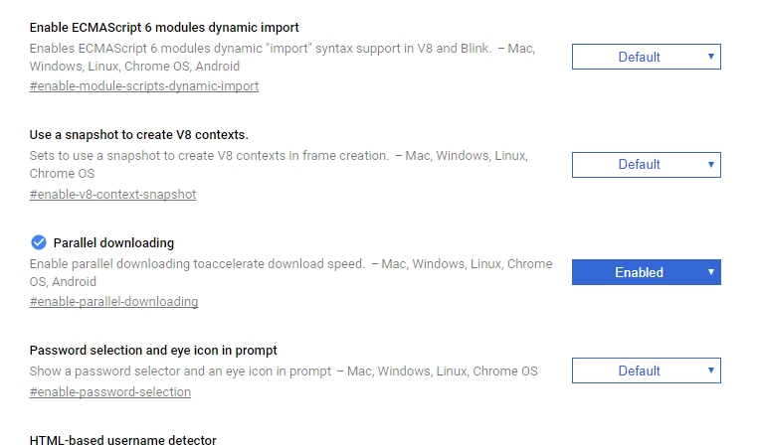The image size is (758, 445).
Task: Click the #enable-v8-context-snapshot anchor link
Action: 112,194
